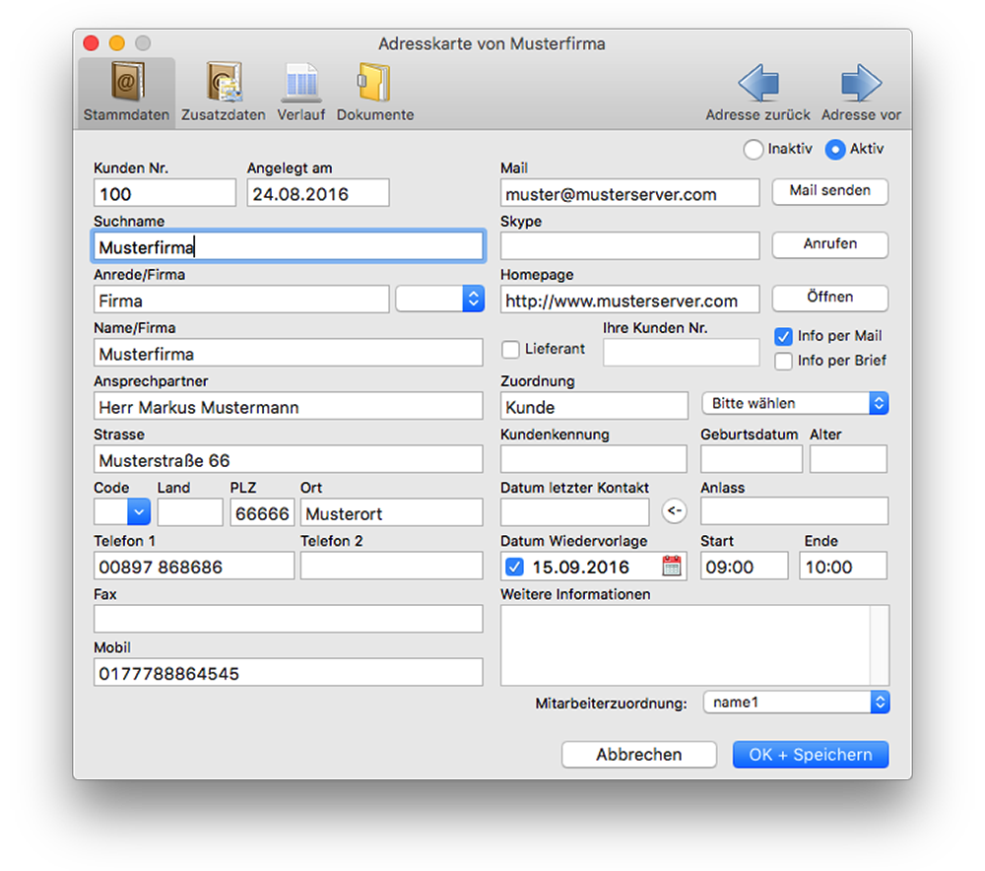Enable Info per Brief checkbox
Screen dimensions: 985x871
[x=783, y=362]
